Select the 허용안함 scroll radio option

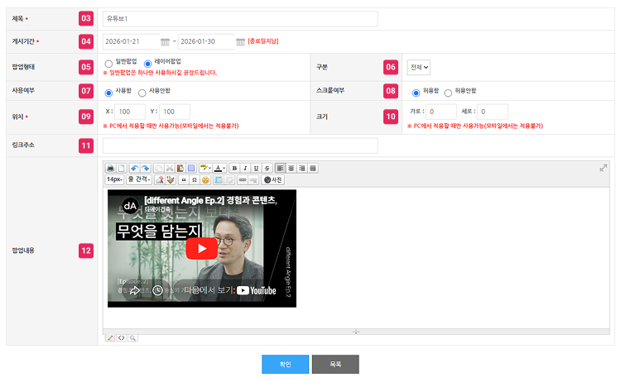click(448, 93)
